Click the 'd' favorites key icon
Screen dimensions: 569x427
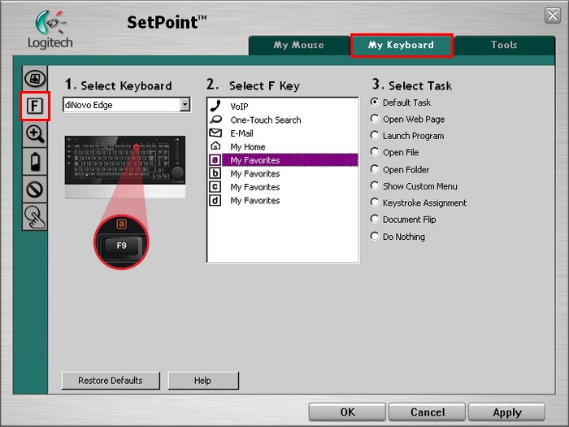(x=215, y=200)
